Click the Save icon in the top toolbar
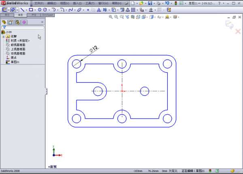Screen dimensions: 243x174 point(150,3)
